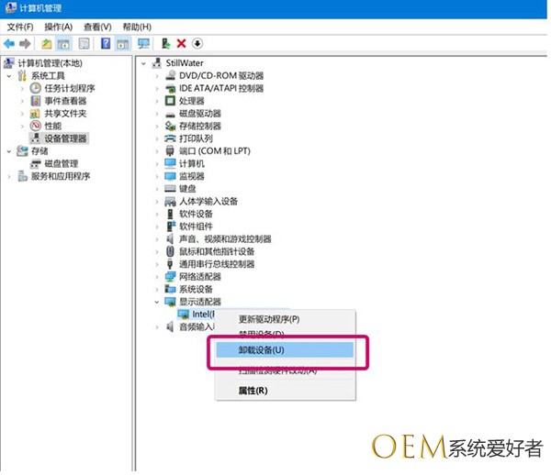Select 属性(R) in the context menu
The height and width of the screenshot is (475, 551).
point(253,391)
